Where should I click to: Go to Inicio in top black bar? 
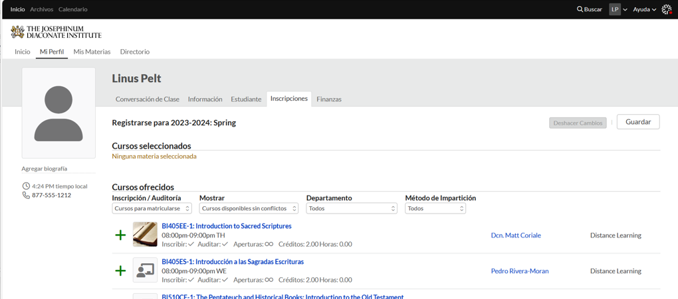click(x=18, y=9)
